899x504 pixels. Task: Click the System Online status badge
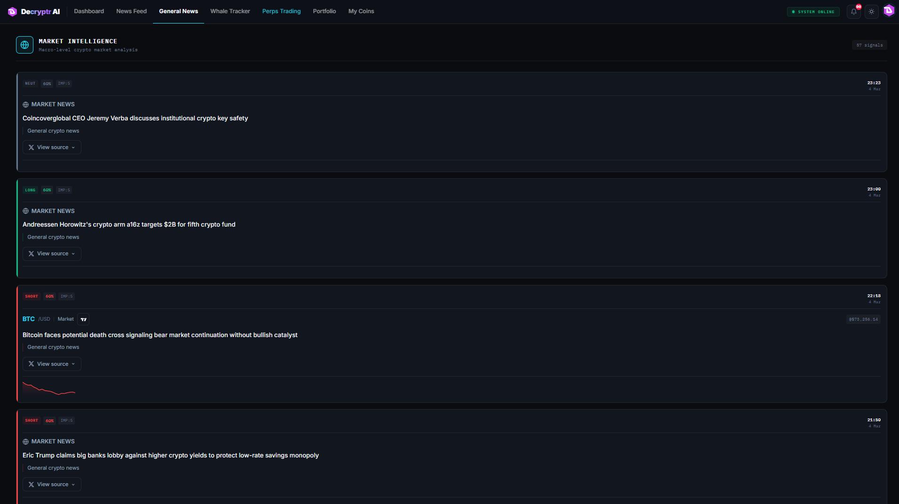point(813,12)
